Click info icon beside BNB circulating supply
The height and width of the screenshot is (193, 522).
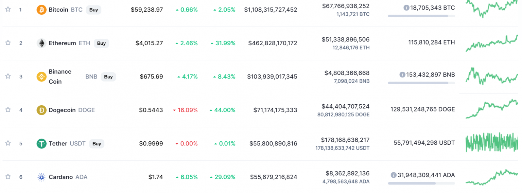click(x=402, y=74)
